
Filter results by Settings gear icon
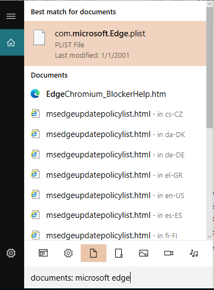tap(68, 253)
